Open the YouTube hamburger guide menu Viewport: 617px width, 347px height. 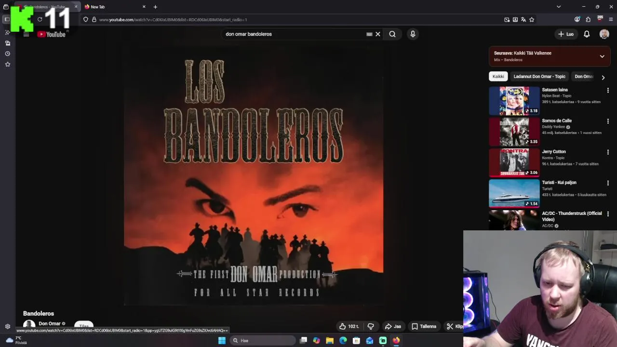[26, 34]
